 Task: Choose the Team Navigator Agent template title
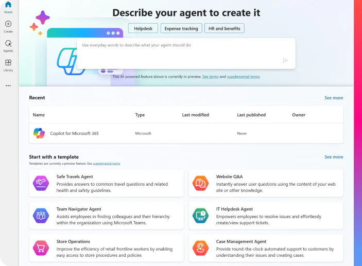(x=79, y=209)
